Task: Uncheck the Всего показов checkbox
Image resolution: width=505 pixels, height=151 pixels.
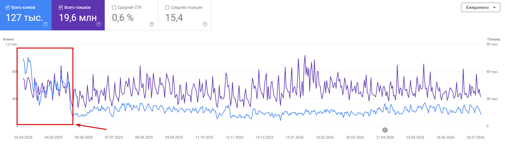Action: [x=61, y=8]
